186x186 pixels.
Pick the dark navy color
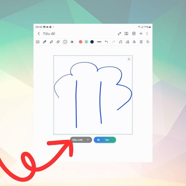click(x=92, y=42)
